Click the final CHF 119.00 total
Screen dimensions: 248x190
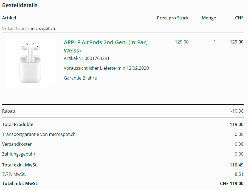pyautogui.click(x=232, y=183)
